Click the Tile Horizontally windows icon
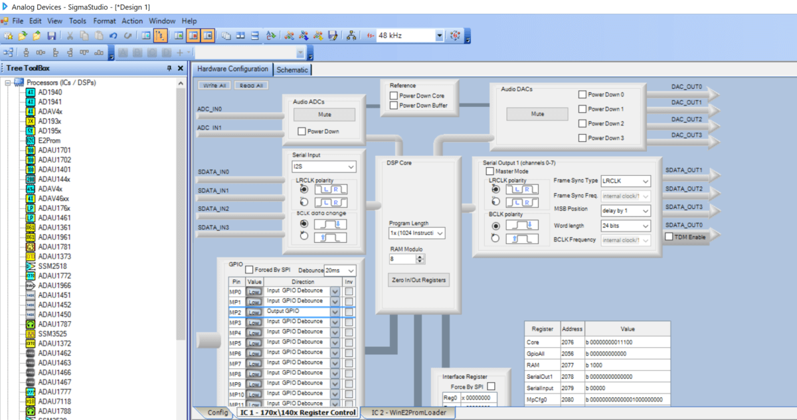This screenshot has width=797, height=420. pyautogui.click(x=240, y=35)
